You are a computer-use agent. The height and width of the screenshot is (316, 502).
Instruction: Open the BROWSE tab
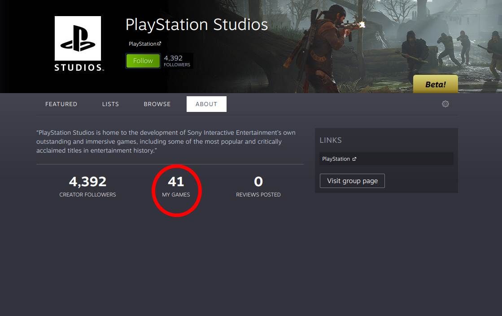(157, 104)
